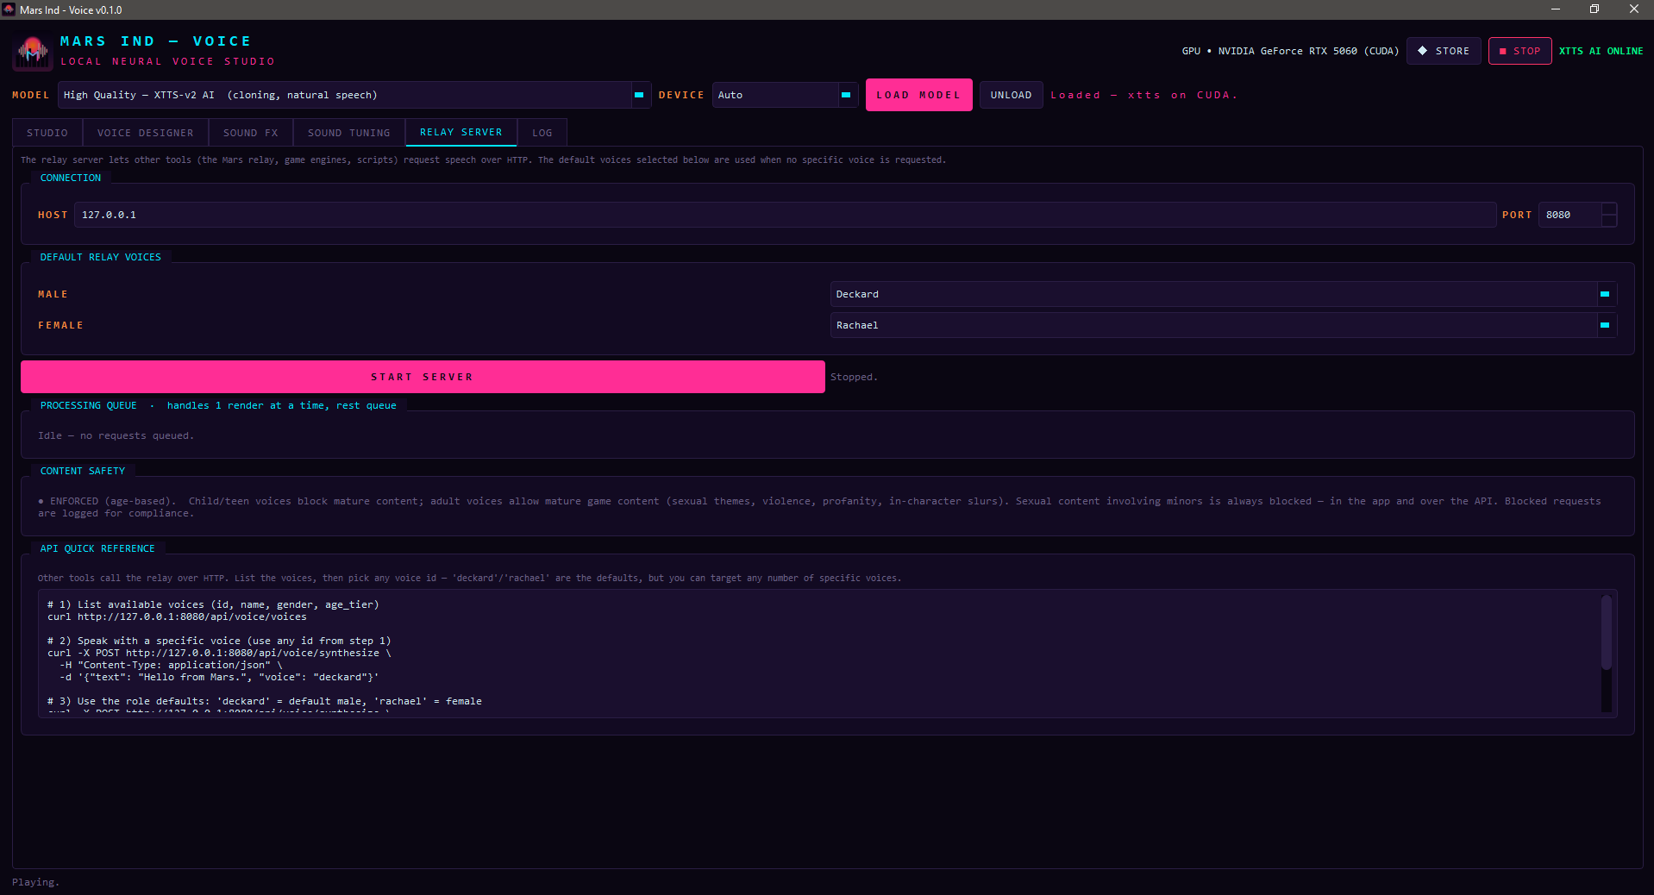The height and width of the screenshot is (895, 1654).
Task: Open the Device Auto dropdown
Action: [785, 95]
